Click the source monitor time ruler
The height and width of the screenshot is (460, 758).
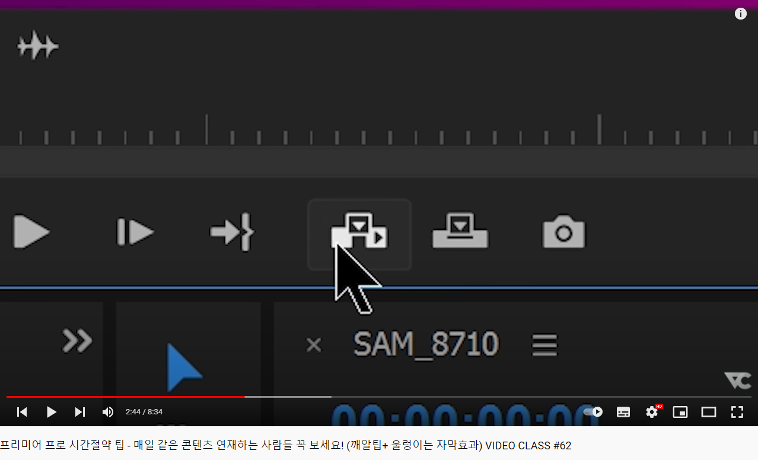click(379, 130)
